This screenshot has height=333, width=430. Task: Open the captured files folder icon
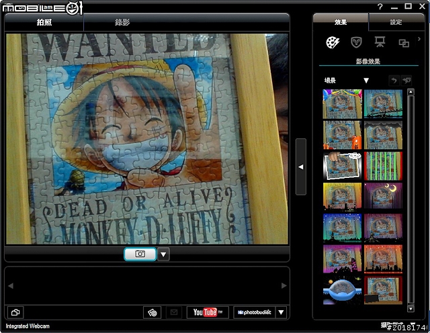[x=15, y=312]
